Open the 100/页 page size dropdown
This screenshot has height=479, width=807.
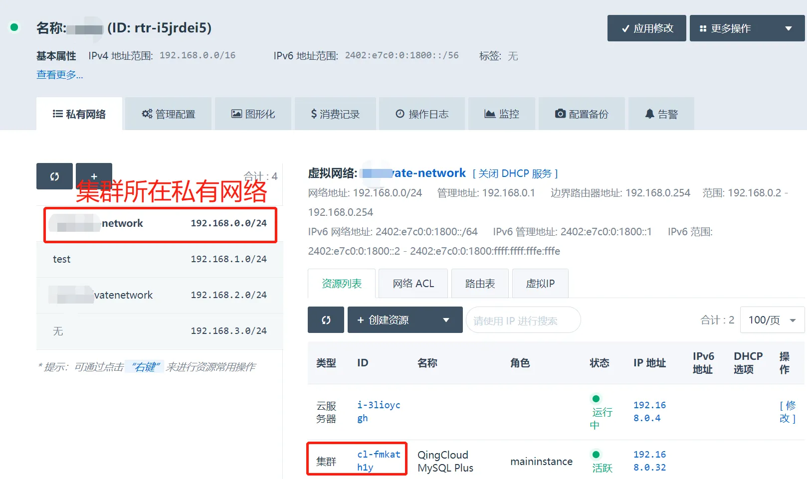772,320
